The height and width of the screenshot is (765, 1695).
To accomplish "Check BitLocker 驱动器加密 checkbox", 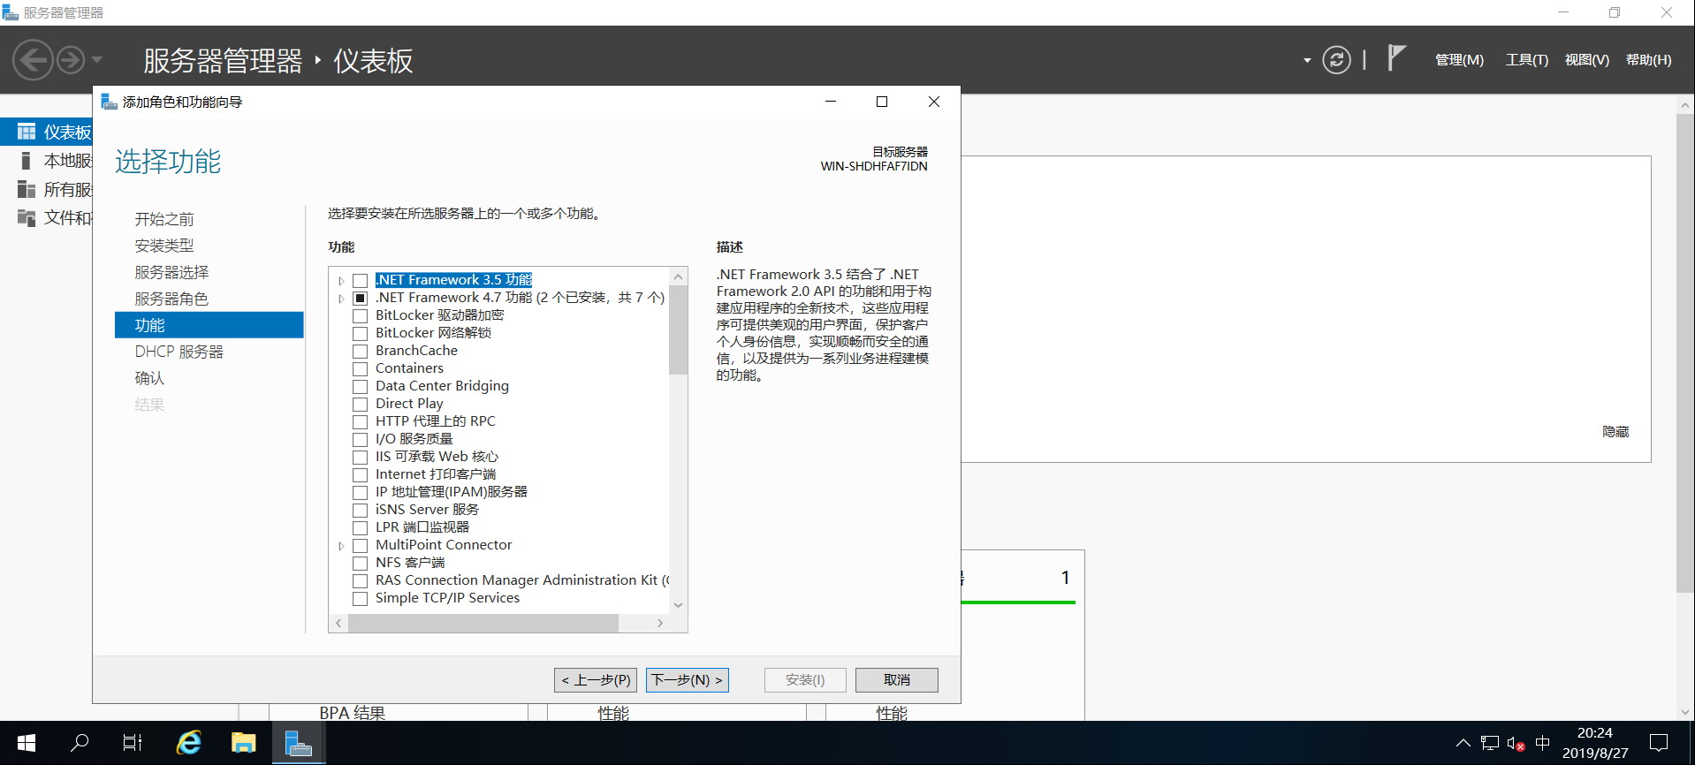I will tap(360, 316).
